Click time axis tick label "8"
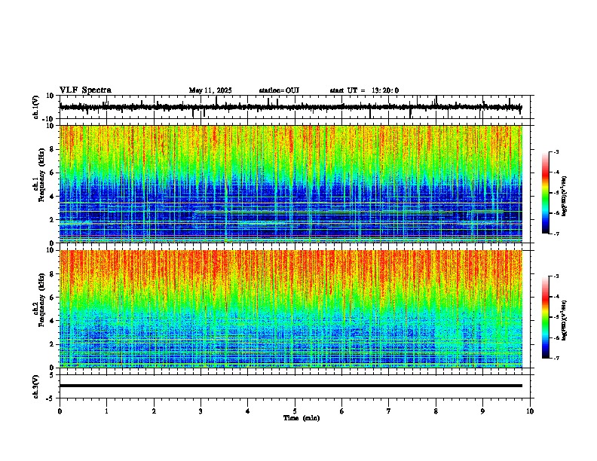 [x=436, y=411]
